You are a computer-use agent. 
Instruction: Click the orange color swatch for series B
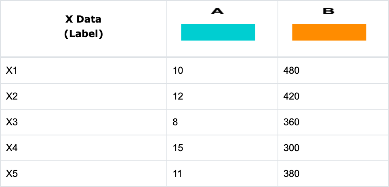pos(329,32)
